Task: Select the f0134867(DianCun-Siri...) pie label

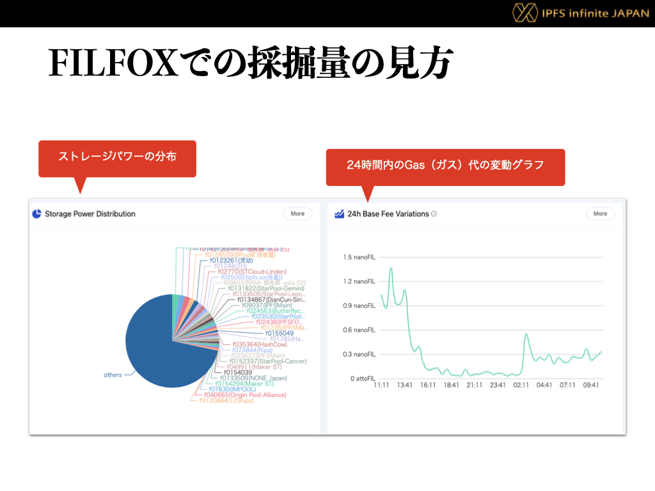Action: (271, 300)
